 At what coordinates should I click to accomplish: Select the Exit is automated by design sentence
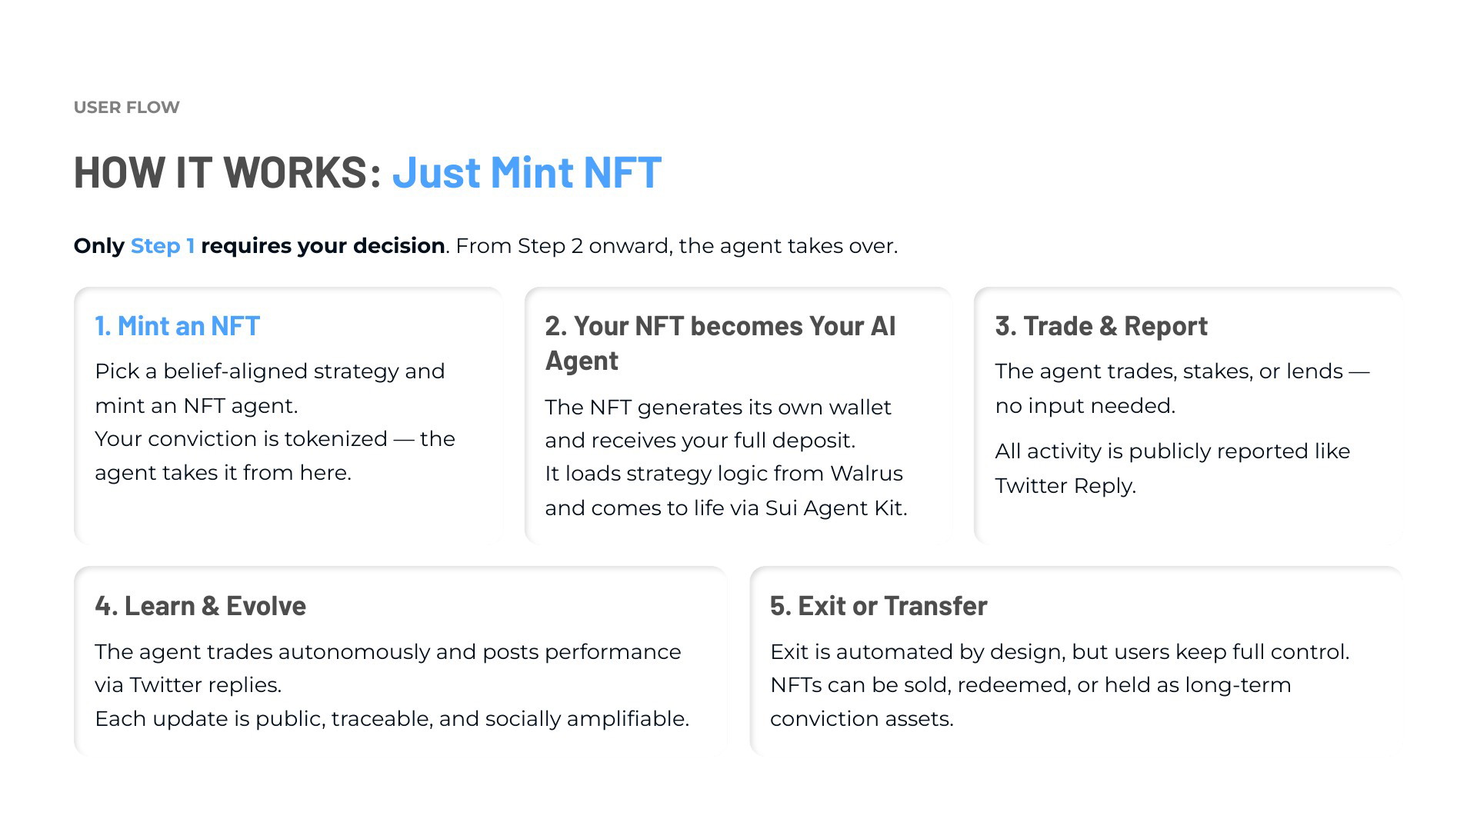pyautogui.click(x=1060, y=652)
